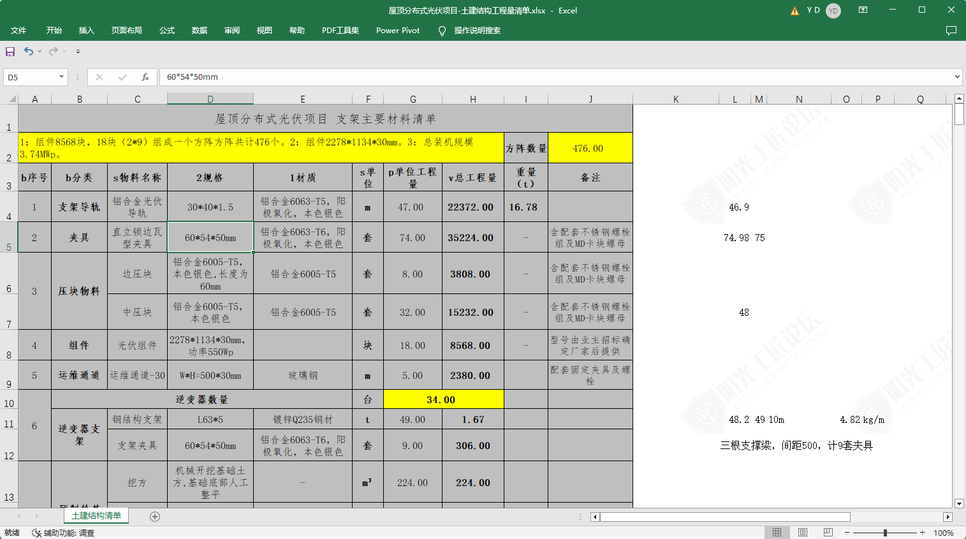Click the 操作说明搜索 search box
The width and height of the screenshot is (966, 539).
(x=477, y=31)
